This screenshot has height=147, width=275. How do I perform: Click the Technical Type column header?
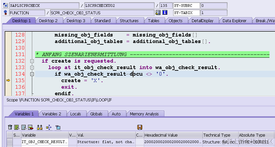220,135
